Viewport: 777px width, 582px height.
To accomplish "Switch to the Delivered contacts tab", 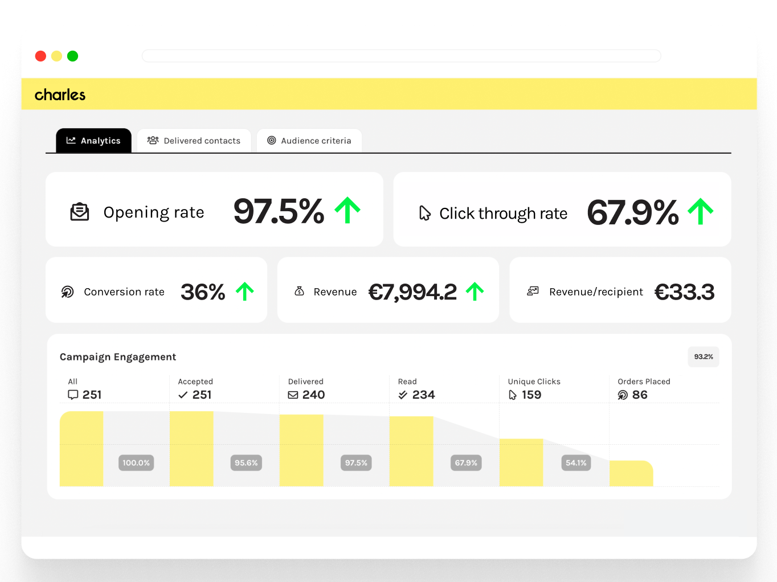I will (194, 140).
